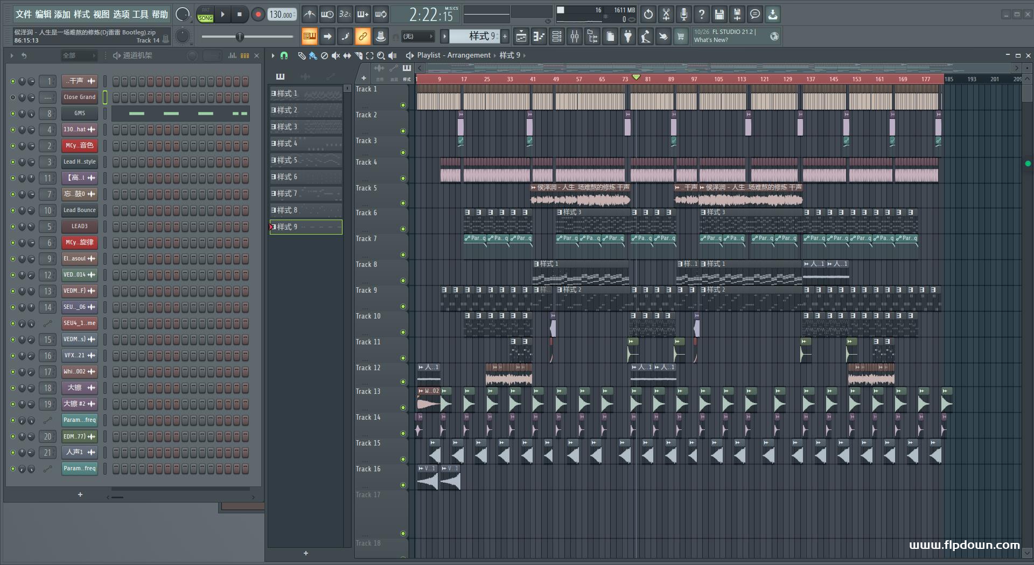Select the Playlist paint brush tool
1034x565 pixels.
pyautogui.click(x=313, y=55)
